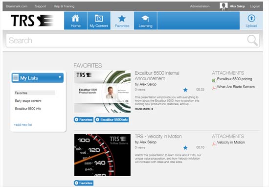
Task: Open the Support link
Action: (x=41, y=6)
